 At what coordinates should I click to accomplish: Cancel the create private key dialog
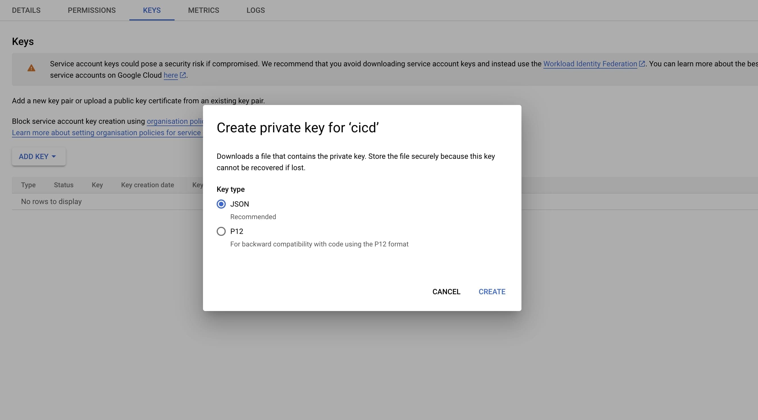coord(446,292)
